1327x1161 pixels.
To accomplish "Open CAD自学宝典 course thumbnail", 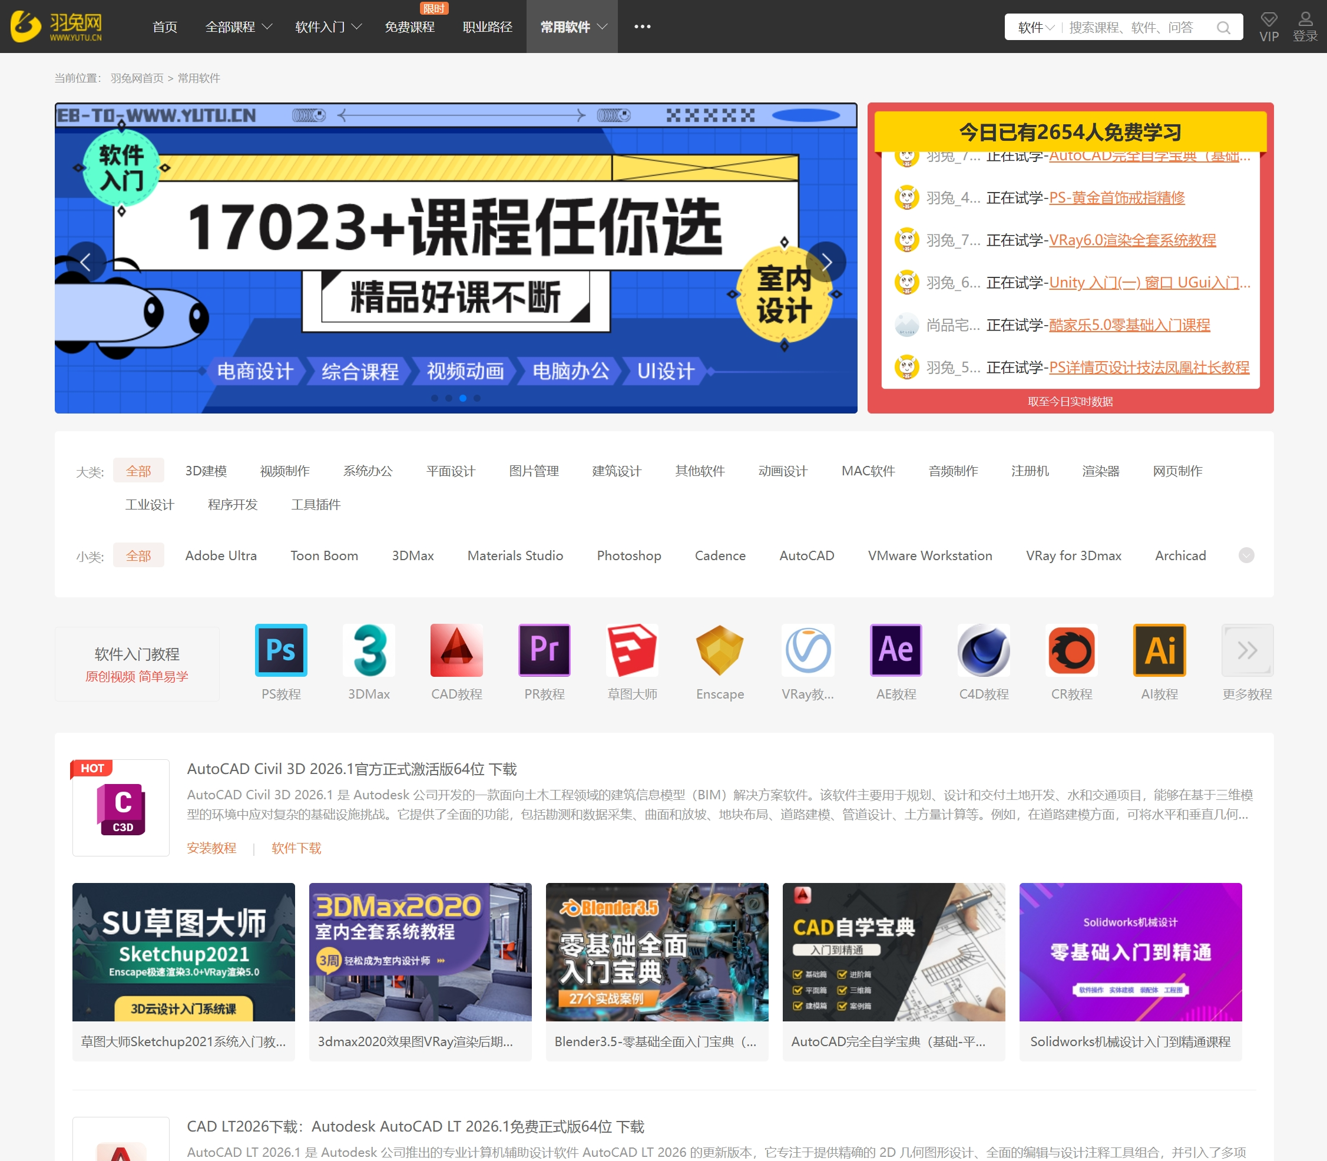I will pyautogui.click(x=894, y=952).
